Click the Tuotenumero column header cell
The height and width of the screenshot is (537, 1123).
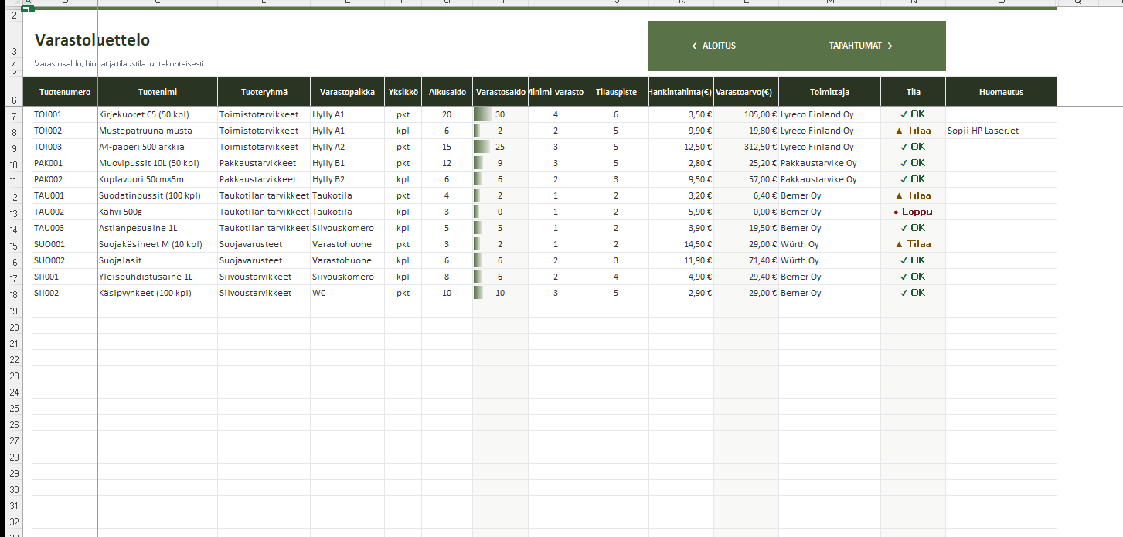click(x=65, y=92)
